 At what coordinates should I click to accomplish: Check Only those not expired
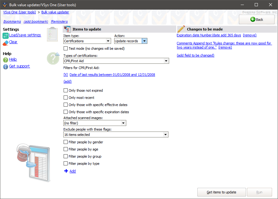point(65,90)
